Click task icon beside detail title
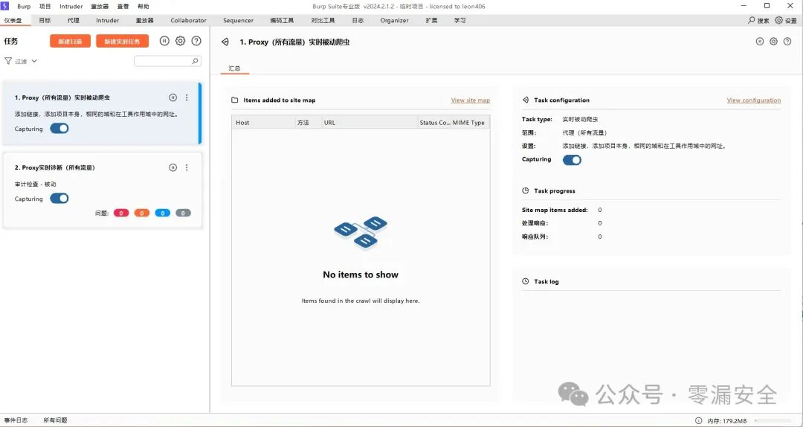This screenshot has width=803, height=427. (x=225, y=42)
